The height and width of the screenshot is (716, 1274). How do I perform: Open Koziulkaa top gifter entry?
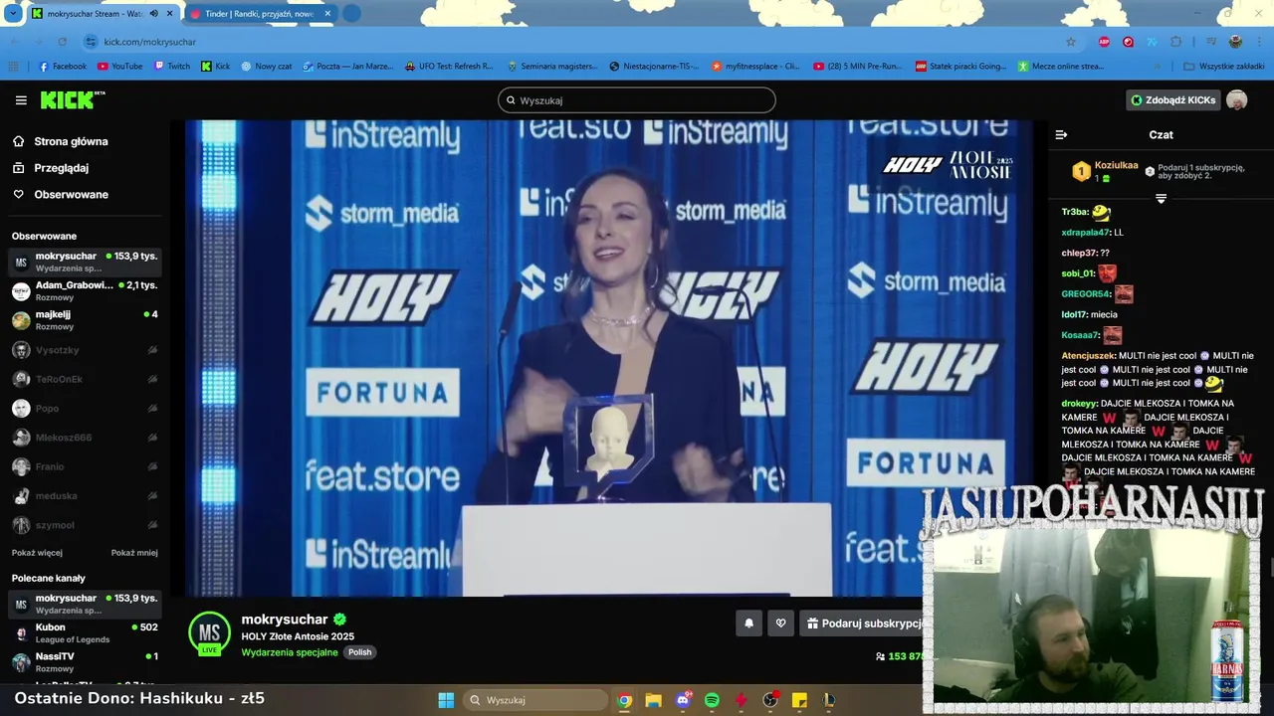click(x=1105, y=171)
